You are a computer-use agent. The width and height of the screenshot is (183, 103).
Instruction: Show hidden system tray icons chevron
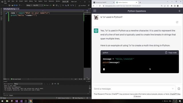163,101
